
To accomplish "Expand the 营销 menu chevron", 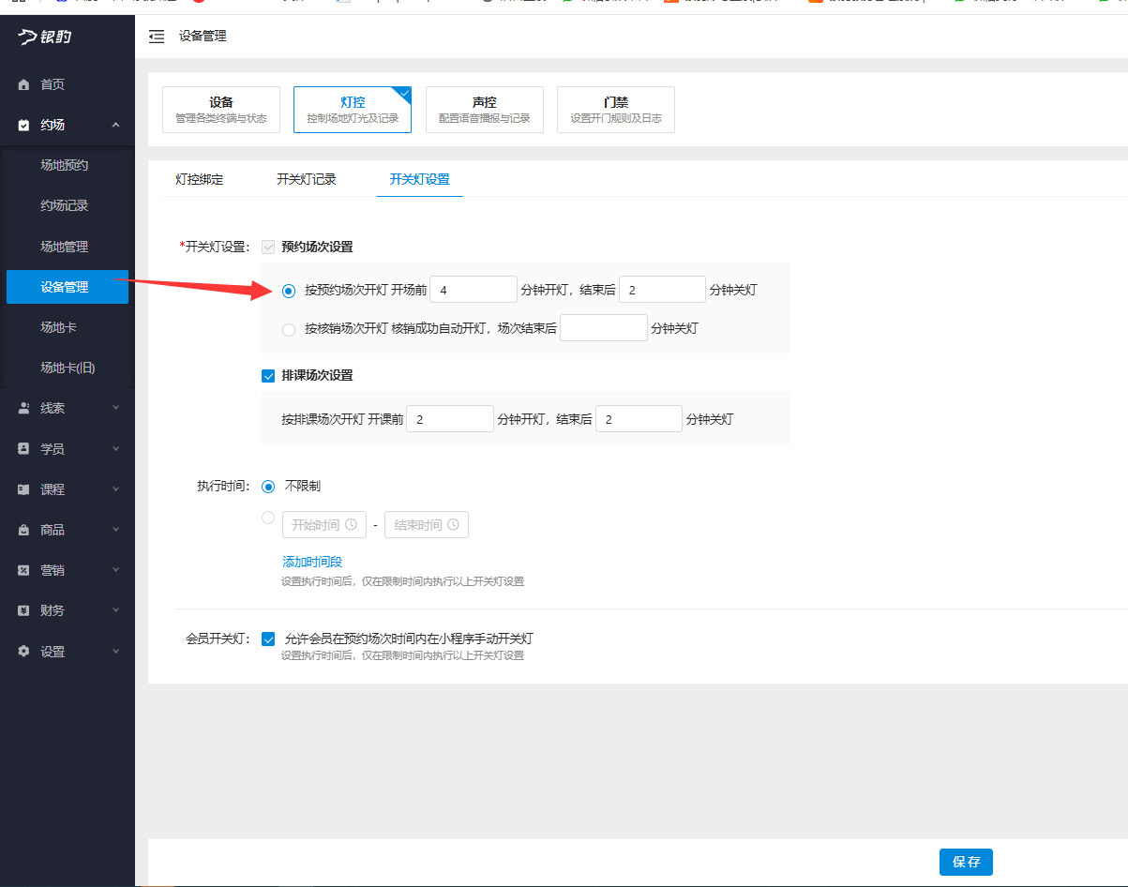I will (x=116, y=569).
